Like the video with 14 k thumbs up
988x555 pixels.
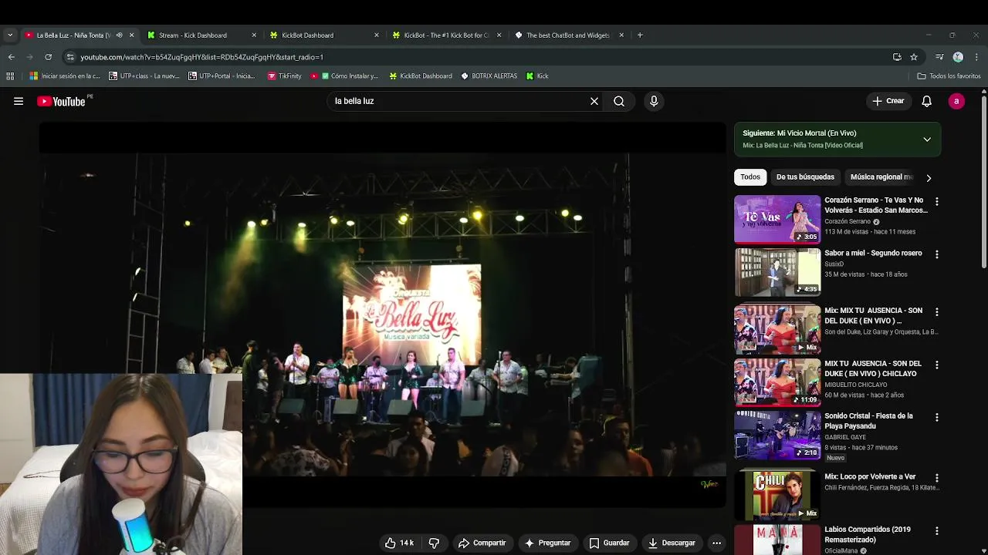point(399,543)
